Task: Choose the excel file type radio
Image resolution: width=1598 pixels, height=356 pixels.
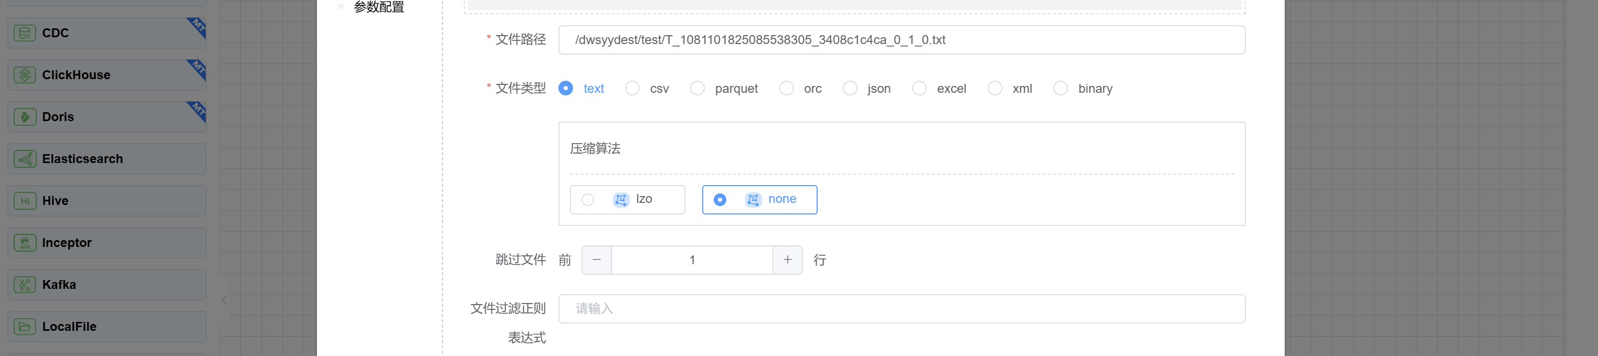Action: (919, 89)
